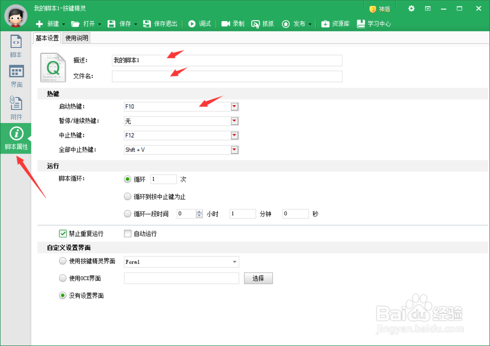Open the 资源库 resource library
The width and height of the screenshot is (490, 346).
click(x=335, y=24)
